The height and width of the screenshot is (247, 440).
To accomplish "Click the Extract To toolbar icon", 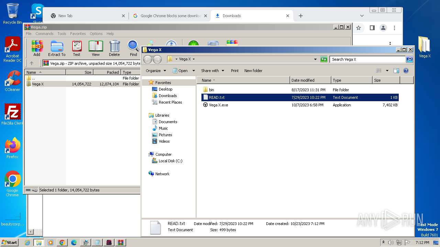I will click(x=57, y=48).
